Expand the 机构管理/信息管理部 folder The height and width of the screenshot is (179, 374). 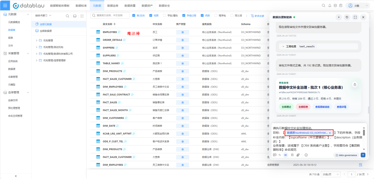(x=37, y=60)
